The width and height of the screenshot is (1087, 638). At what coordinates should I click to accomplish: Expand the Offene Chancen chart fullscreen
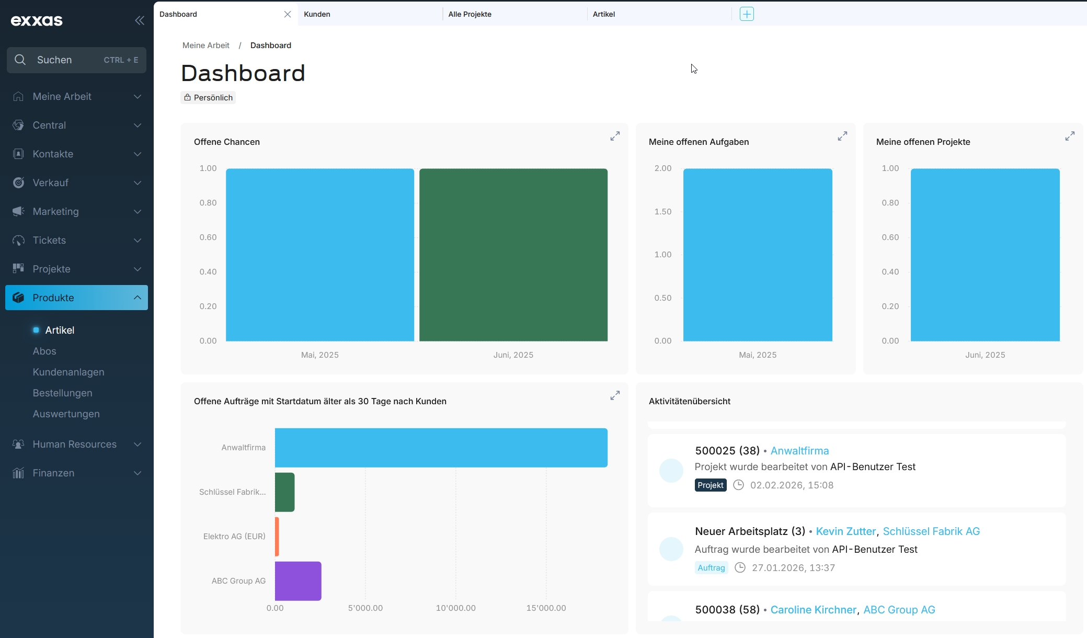coord(615,136)
